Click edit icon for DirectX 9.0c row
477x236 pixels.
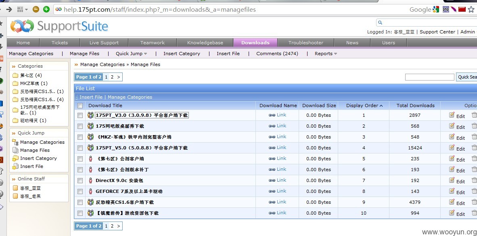tap(452, 180)
